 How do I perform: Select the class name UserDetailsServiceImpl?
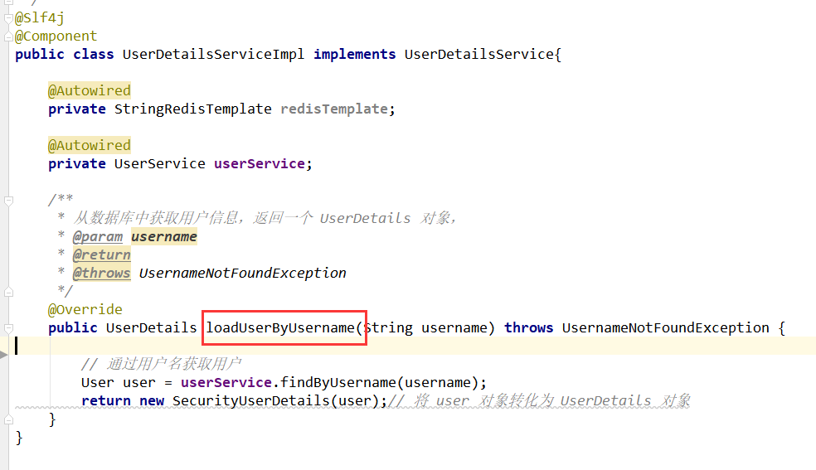point(213,54)
